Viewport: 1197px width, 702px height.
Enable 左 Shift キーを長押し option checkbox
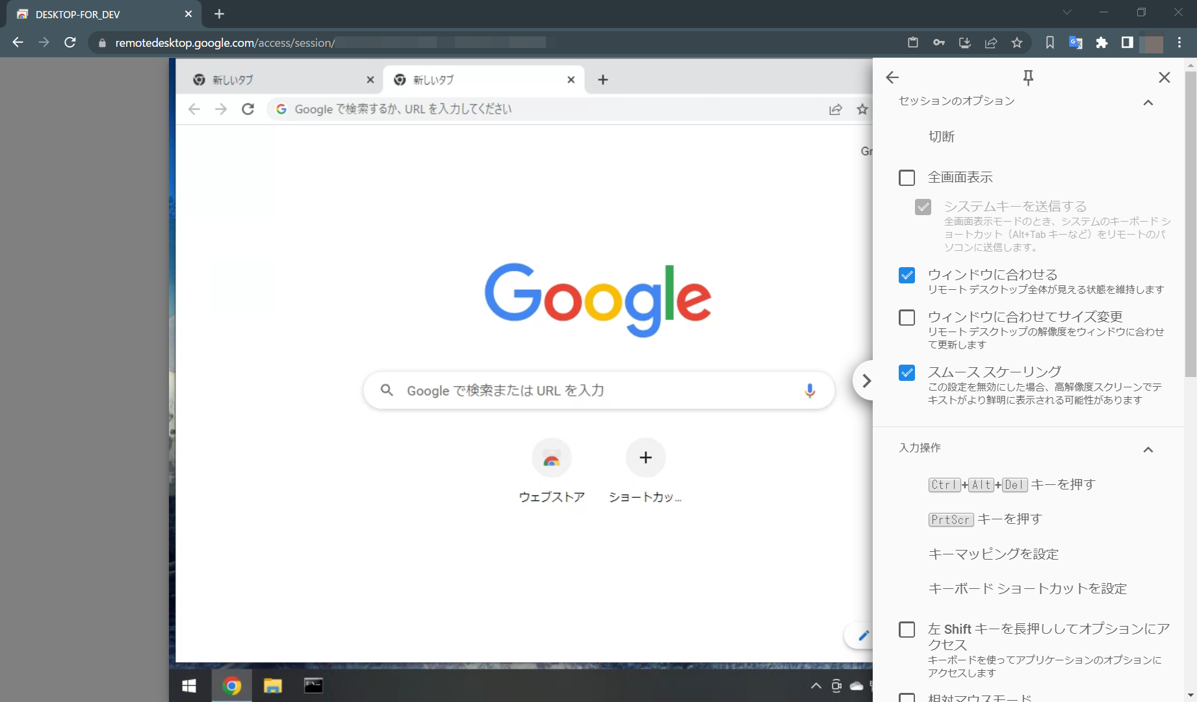click(907, 629)
